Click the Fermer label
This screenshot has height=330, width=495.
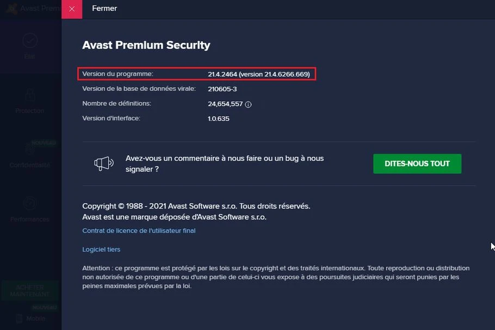[x=103, y=9]
